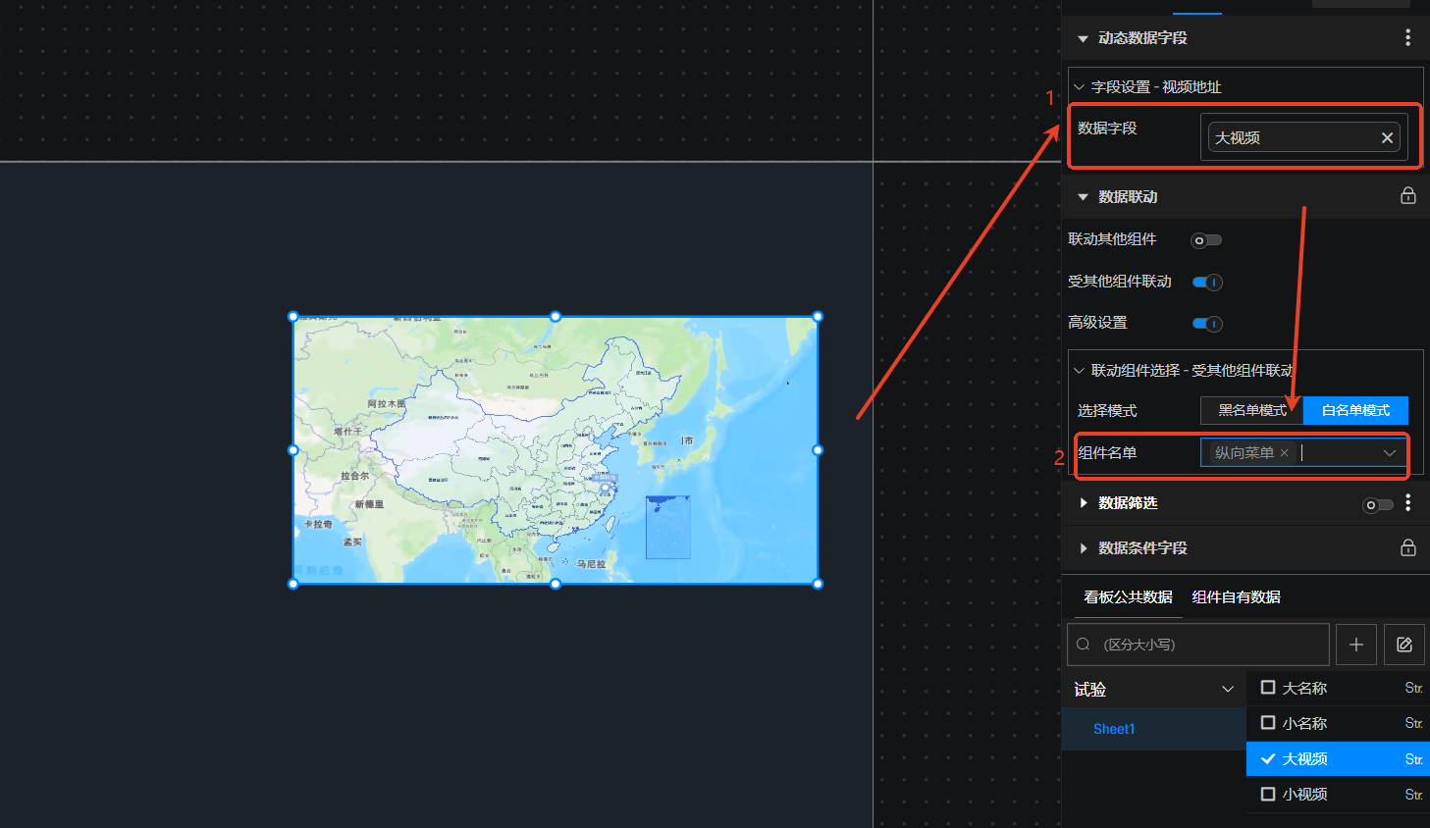Check the 小视频 field checkbox
Screen dimensions: 1430x828
point(1268,794)
